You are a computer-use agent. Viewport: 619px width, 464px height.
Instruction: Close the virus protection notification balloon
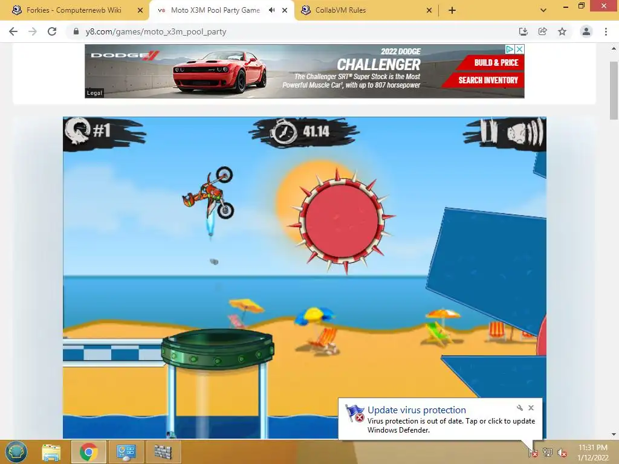point(531,408)
